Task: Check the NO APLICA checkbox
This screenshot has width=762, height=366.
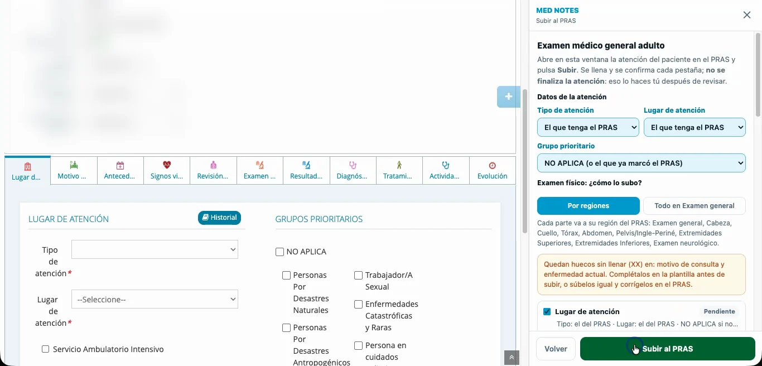Action: pos(280,252)
